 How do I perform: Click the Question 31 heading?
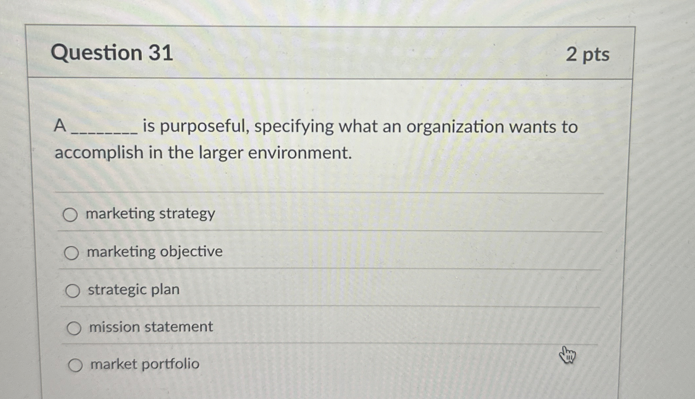pos(112,53)
